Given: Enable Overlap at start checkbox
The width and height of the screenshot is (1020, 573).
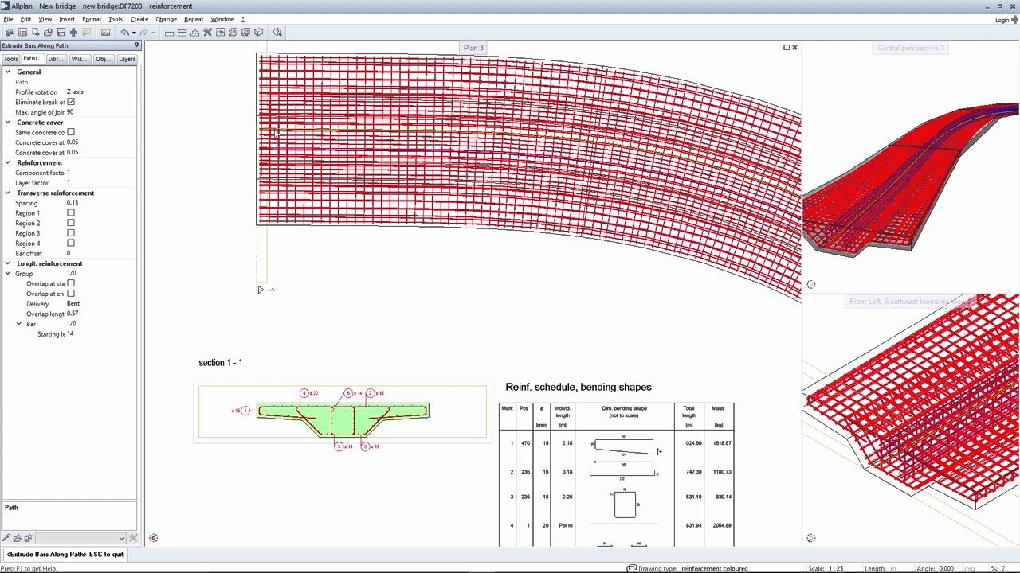Looking at the screenshot, I should [x=71, y=283].
